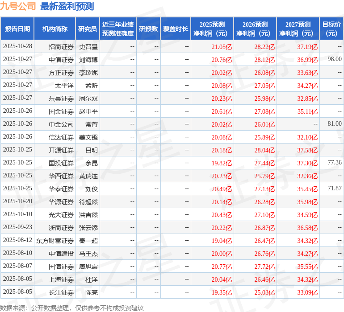Select the 覆盖时长 column header
This screenshot has height=312, width=344.
coord(176,29)
